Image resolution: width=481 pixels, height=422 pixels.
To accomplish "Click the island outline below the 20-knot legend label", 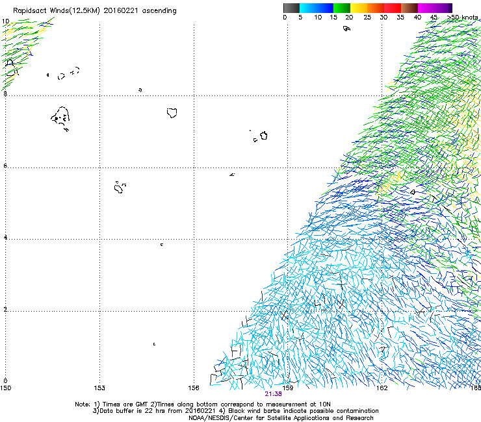I will 346,29.
